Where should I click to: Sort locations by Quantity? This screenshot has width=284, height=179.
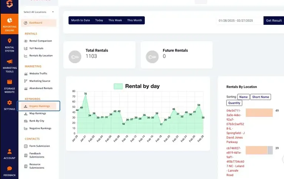[x=234, y=103]
